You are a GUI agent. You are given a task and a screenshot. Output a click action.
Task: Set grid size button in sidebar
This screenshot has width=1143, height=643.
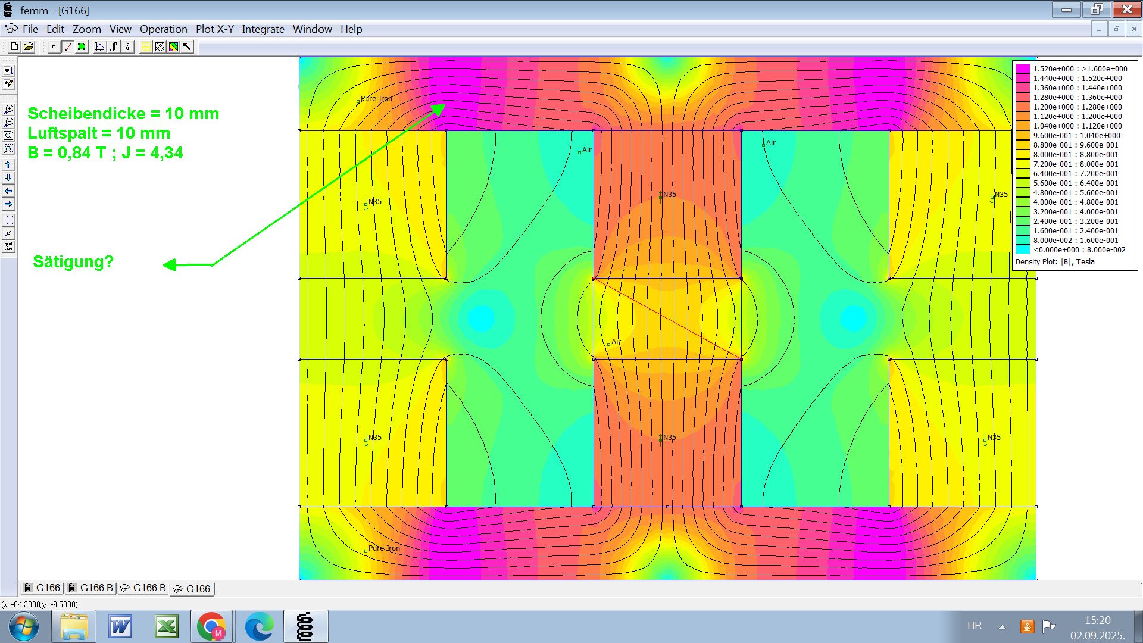[x=8, y=246]
